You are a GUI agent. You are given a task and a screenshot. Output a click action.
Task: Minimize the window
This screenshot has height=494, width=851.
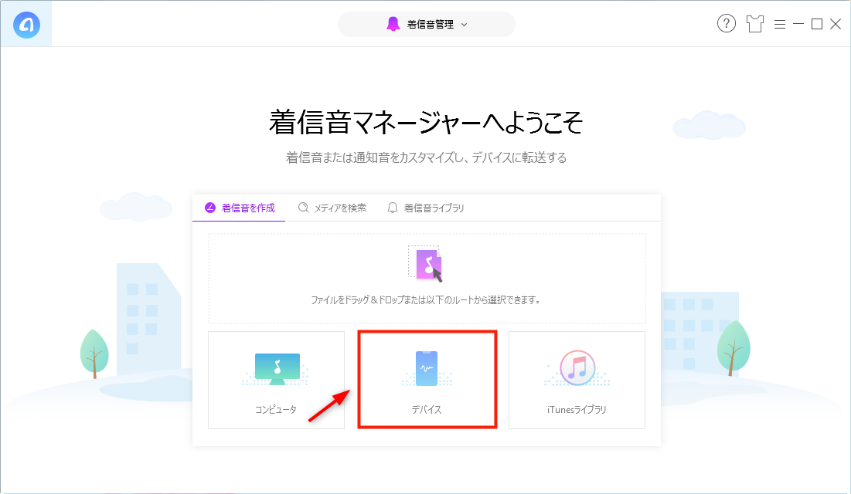click(798, 24)
